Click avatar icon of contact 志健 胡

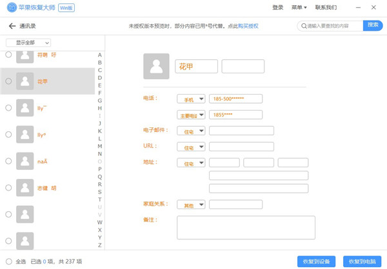[x=25, y=187]
